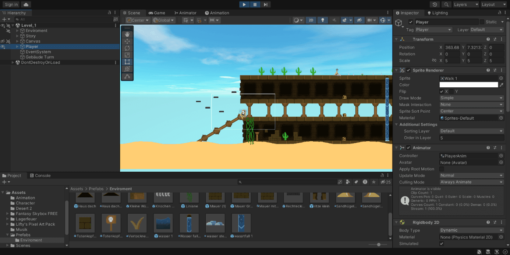Toggle Sprite Renderer enabled checkbox
Screen dimensions: 510x255
click(408, 70)
